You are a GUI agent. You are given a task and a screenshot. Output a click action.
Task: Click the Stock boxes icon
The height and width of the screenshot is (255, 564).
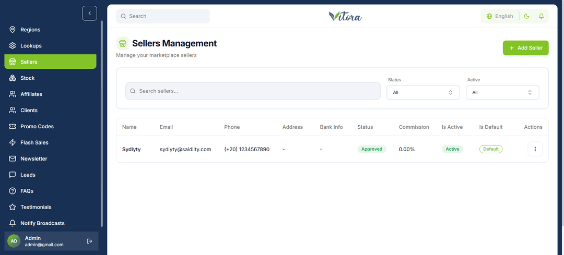click(x=13, y=78)
